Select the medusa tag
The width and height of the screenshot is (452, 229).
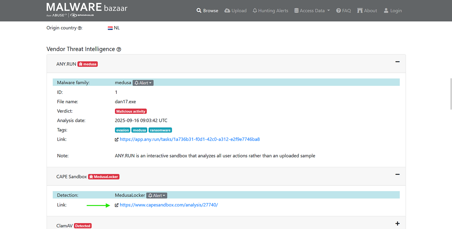139,130
